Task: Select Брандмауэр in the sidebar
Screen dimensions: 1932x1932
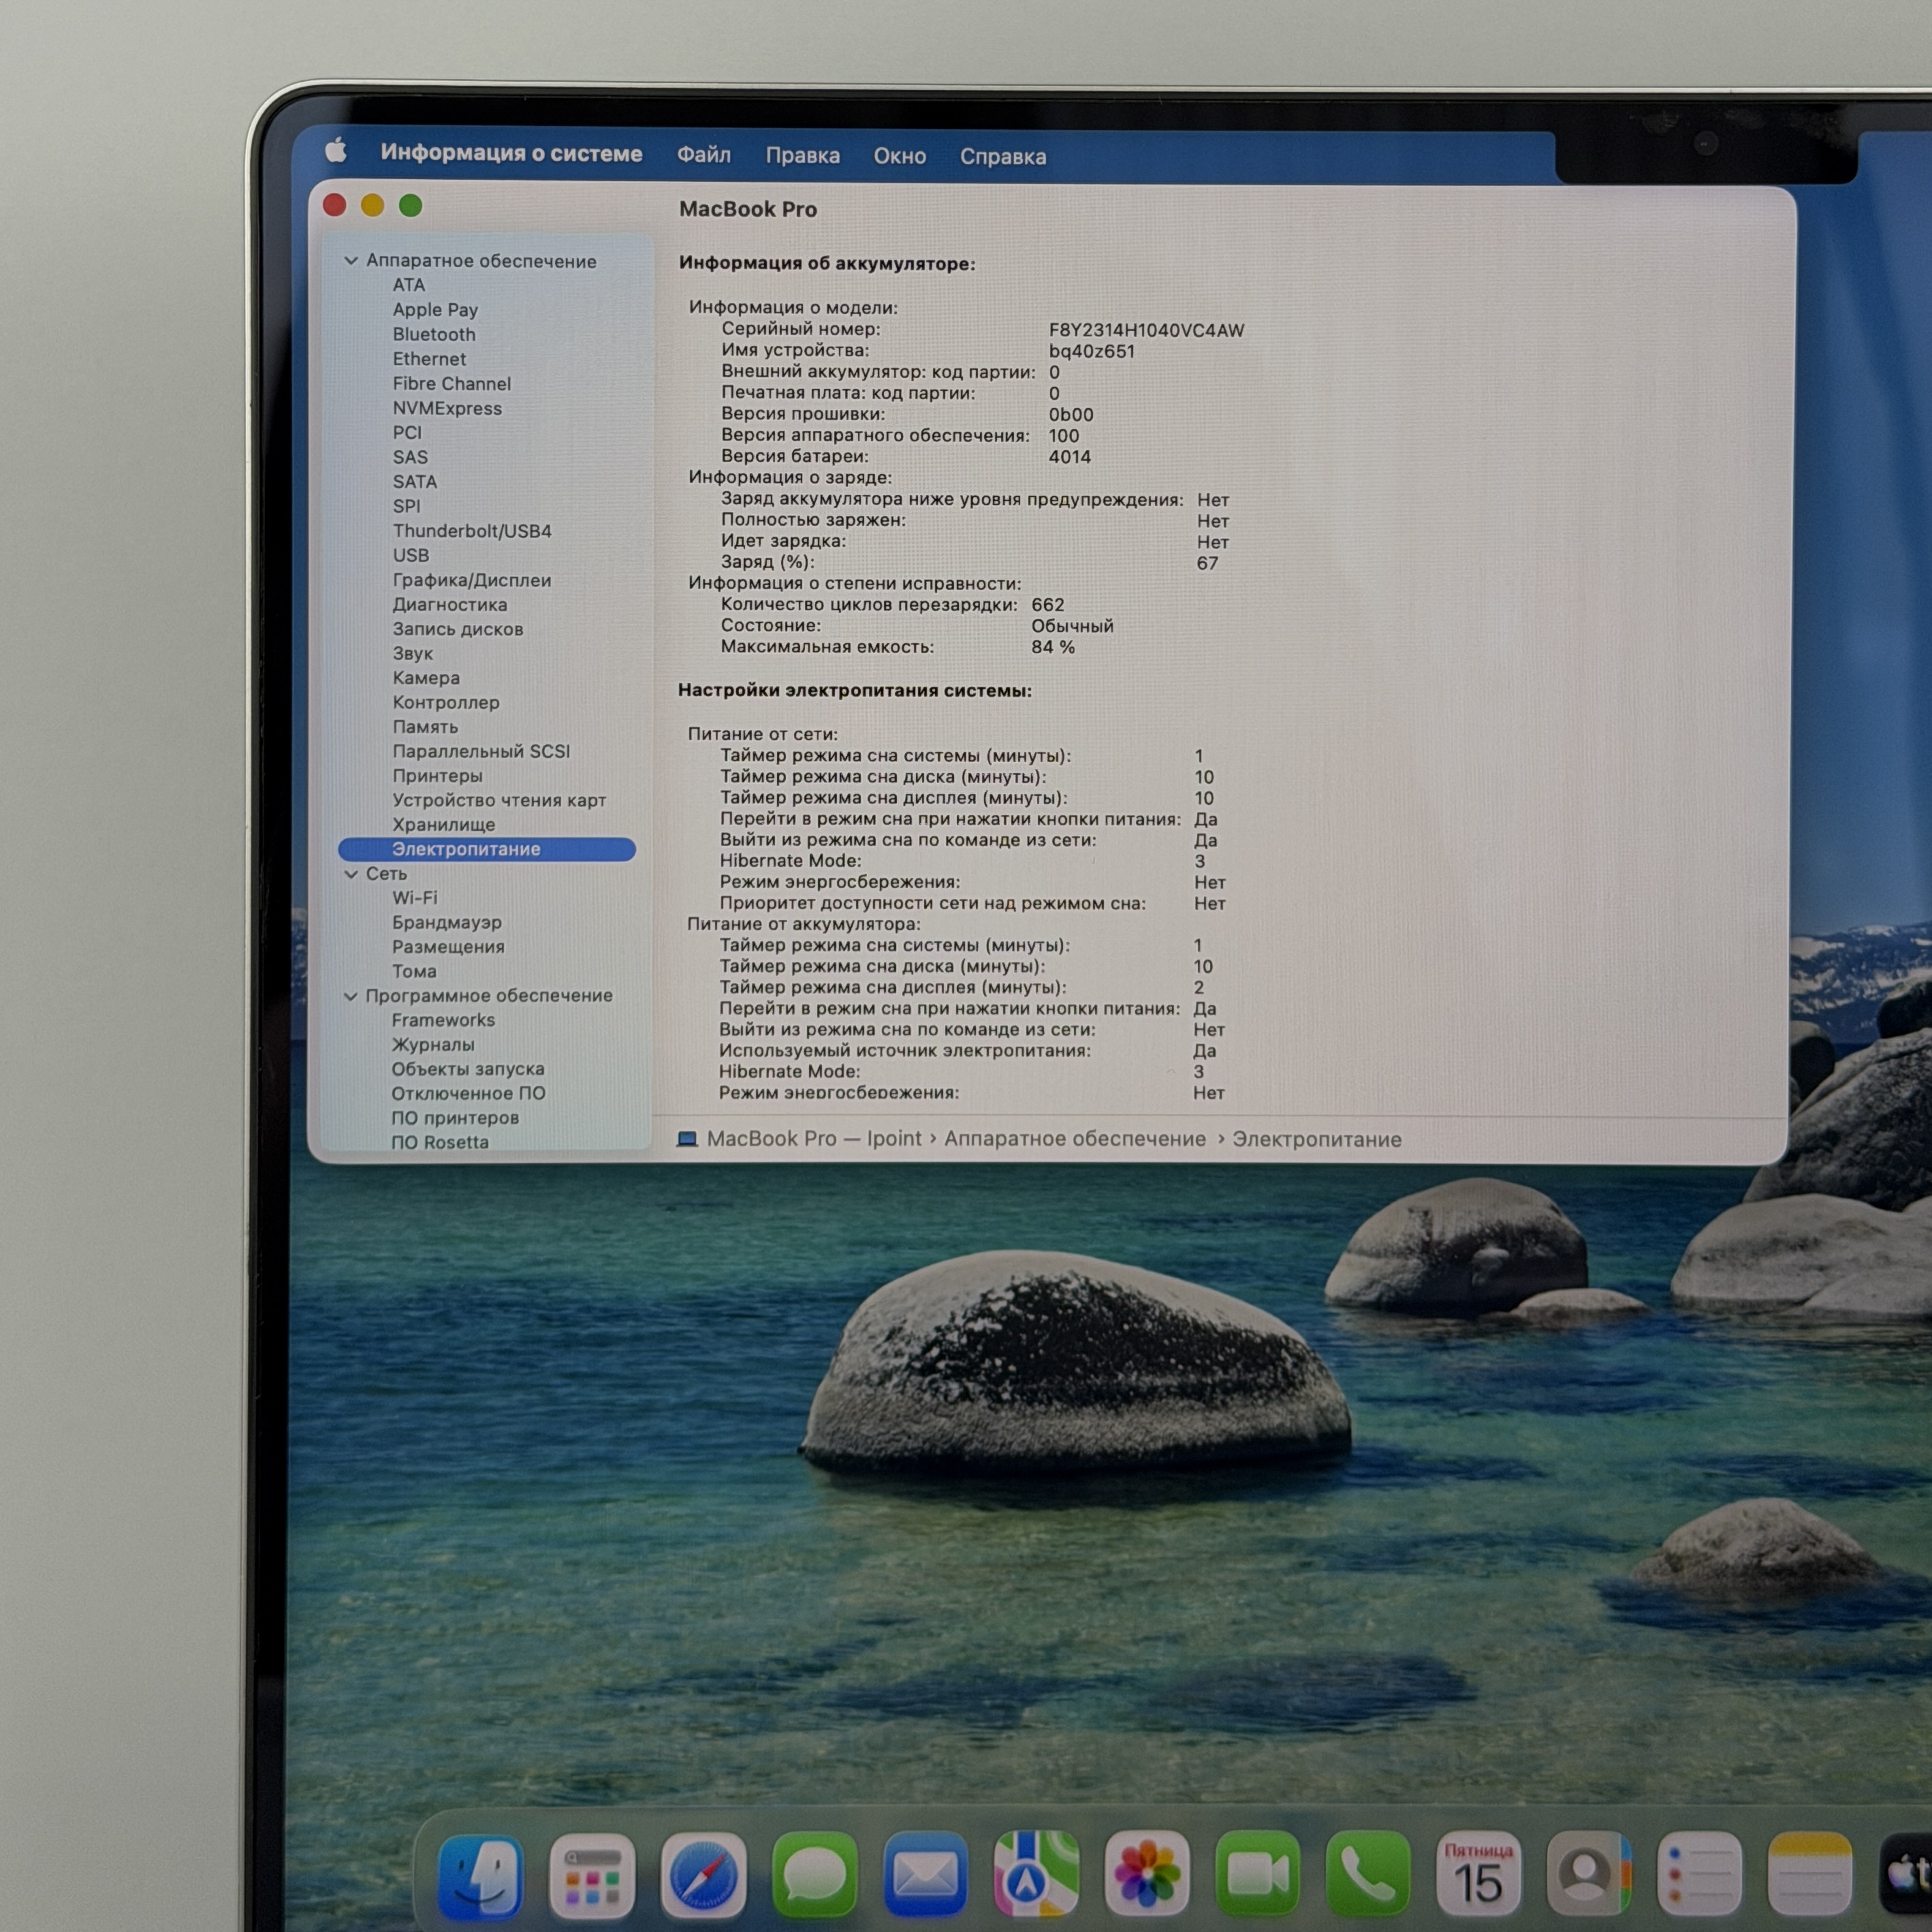Action: pyautogui.click(x=447, y=922)
